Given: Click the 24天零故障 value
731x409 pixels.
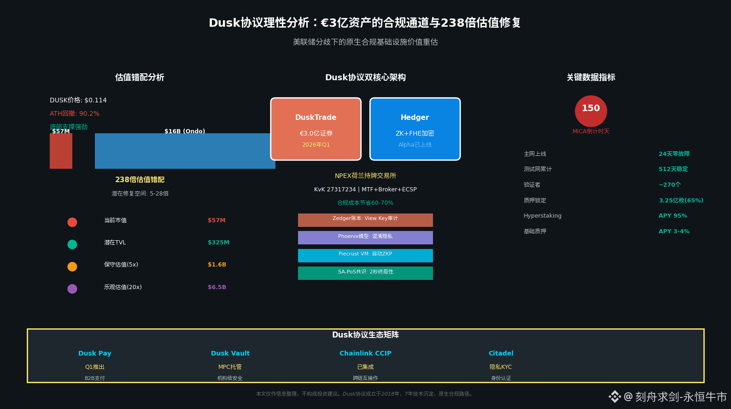Looking at the screenshot, I should [674, 154].
